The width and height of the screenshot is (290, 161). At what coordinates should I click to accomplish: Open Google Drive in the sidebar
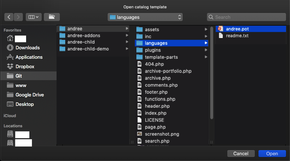point(30,95)
